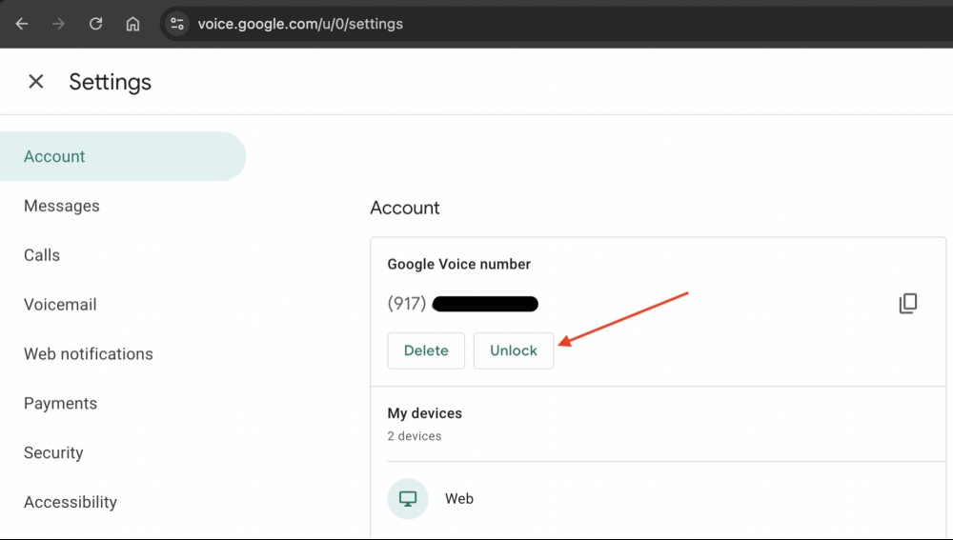Select the Web device row label
The width and height of the screenshot is (953, 540).
[459, 499]
